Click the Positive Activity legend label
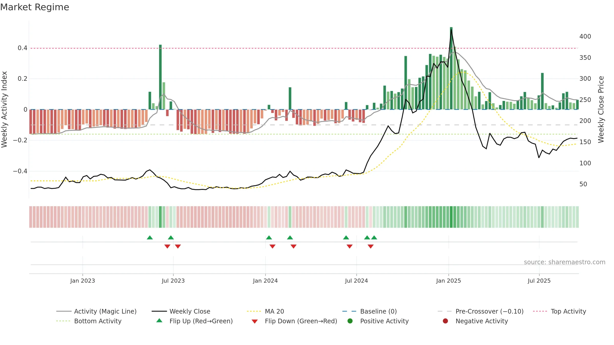 point(384,321)
